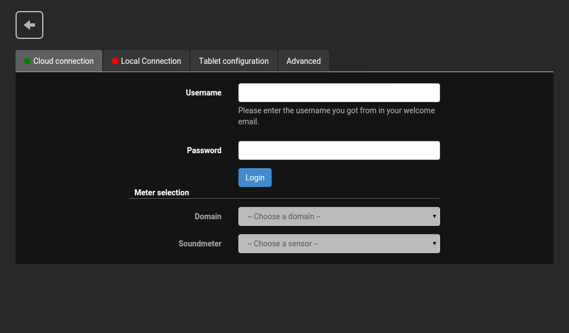Click the Domain label
The image size is (569, 333).
tap(208, 216)
